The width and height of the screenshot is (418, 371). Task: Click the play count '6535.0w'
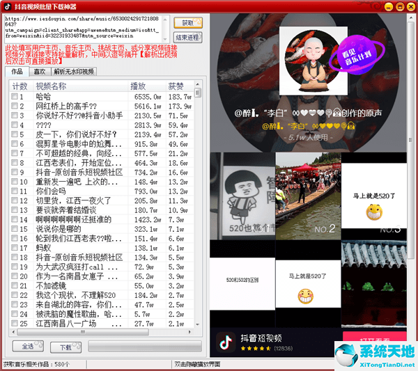click(x=148, y=97)
